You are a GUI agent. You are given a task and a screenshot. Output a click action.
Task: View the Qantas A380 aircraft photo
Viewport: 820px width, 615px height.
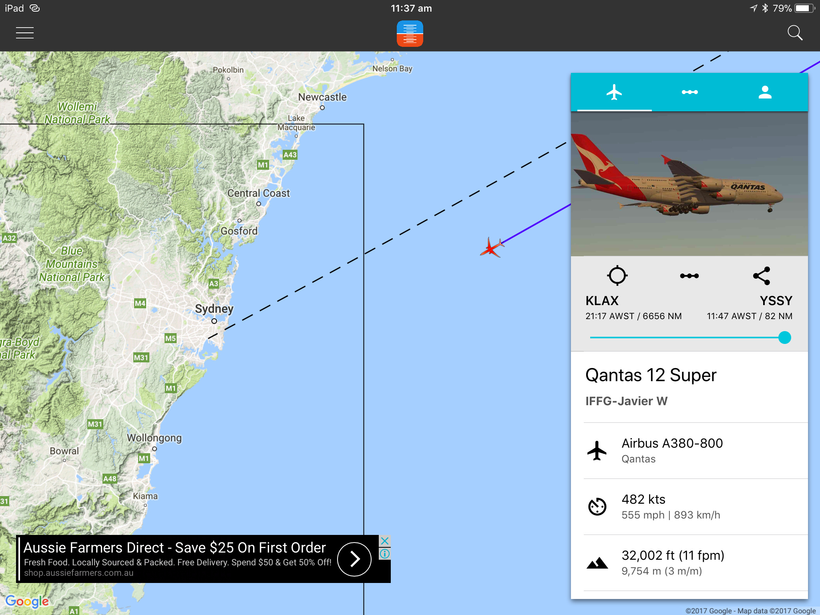click(689, 184)
